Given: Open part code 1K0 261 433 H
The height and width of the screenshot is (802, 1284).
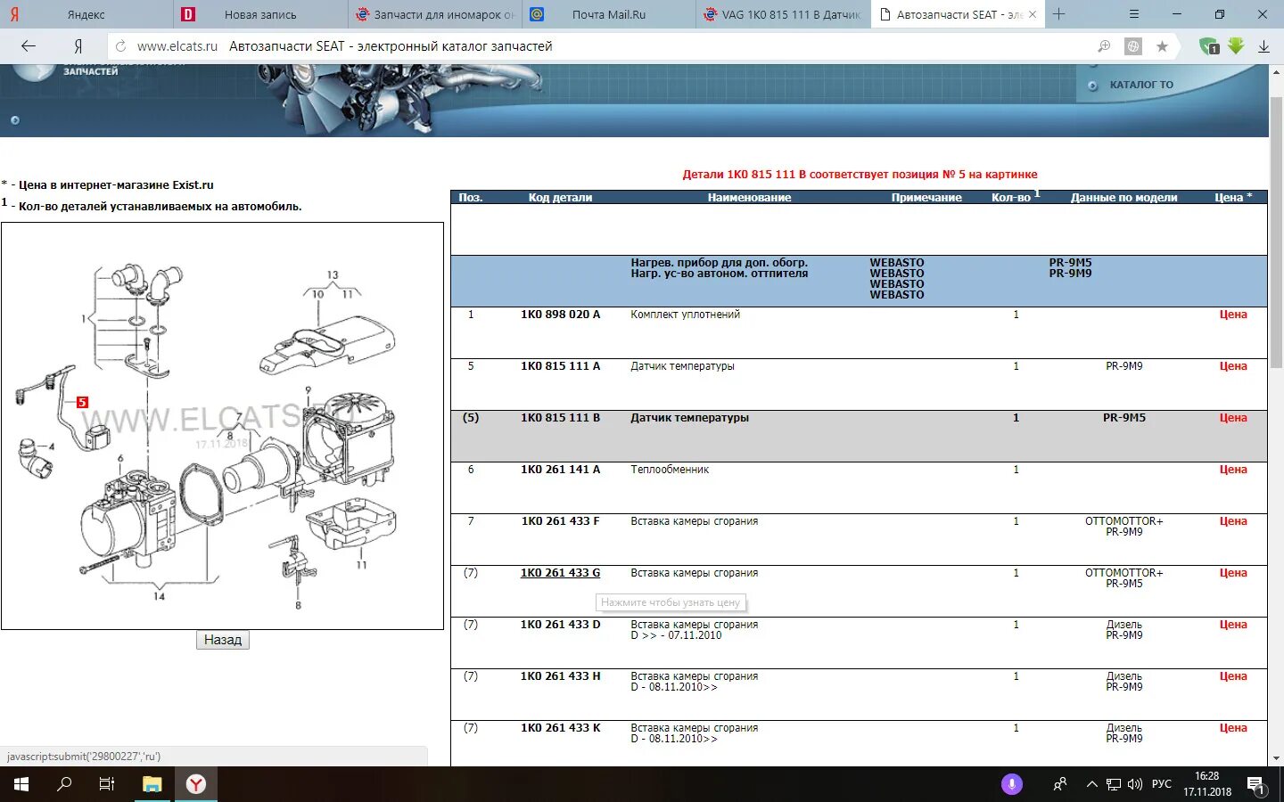Looking at the screenshot, I should (x=560, y=676).
